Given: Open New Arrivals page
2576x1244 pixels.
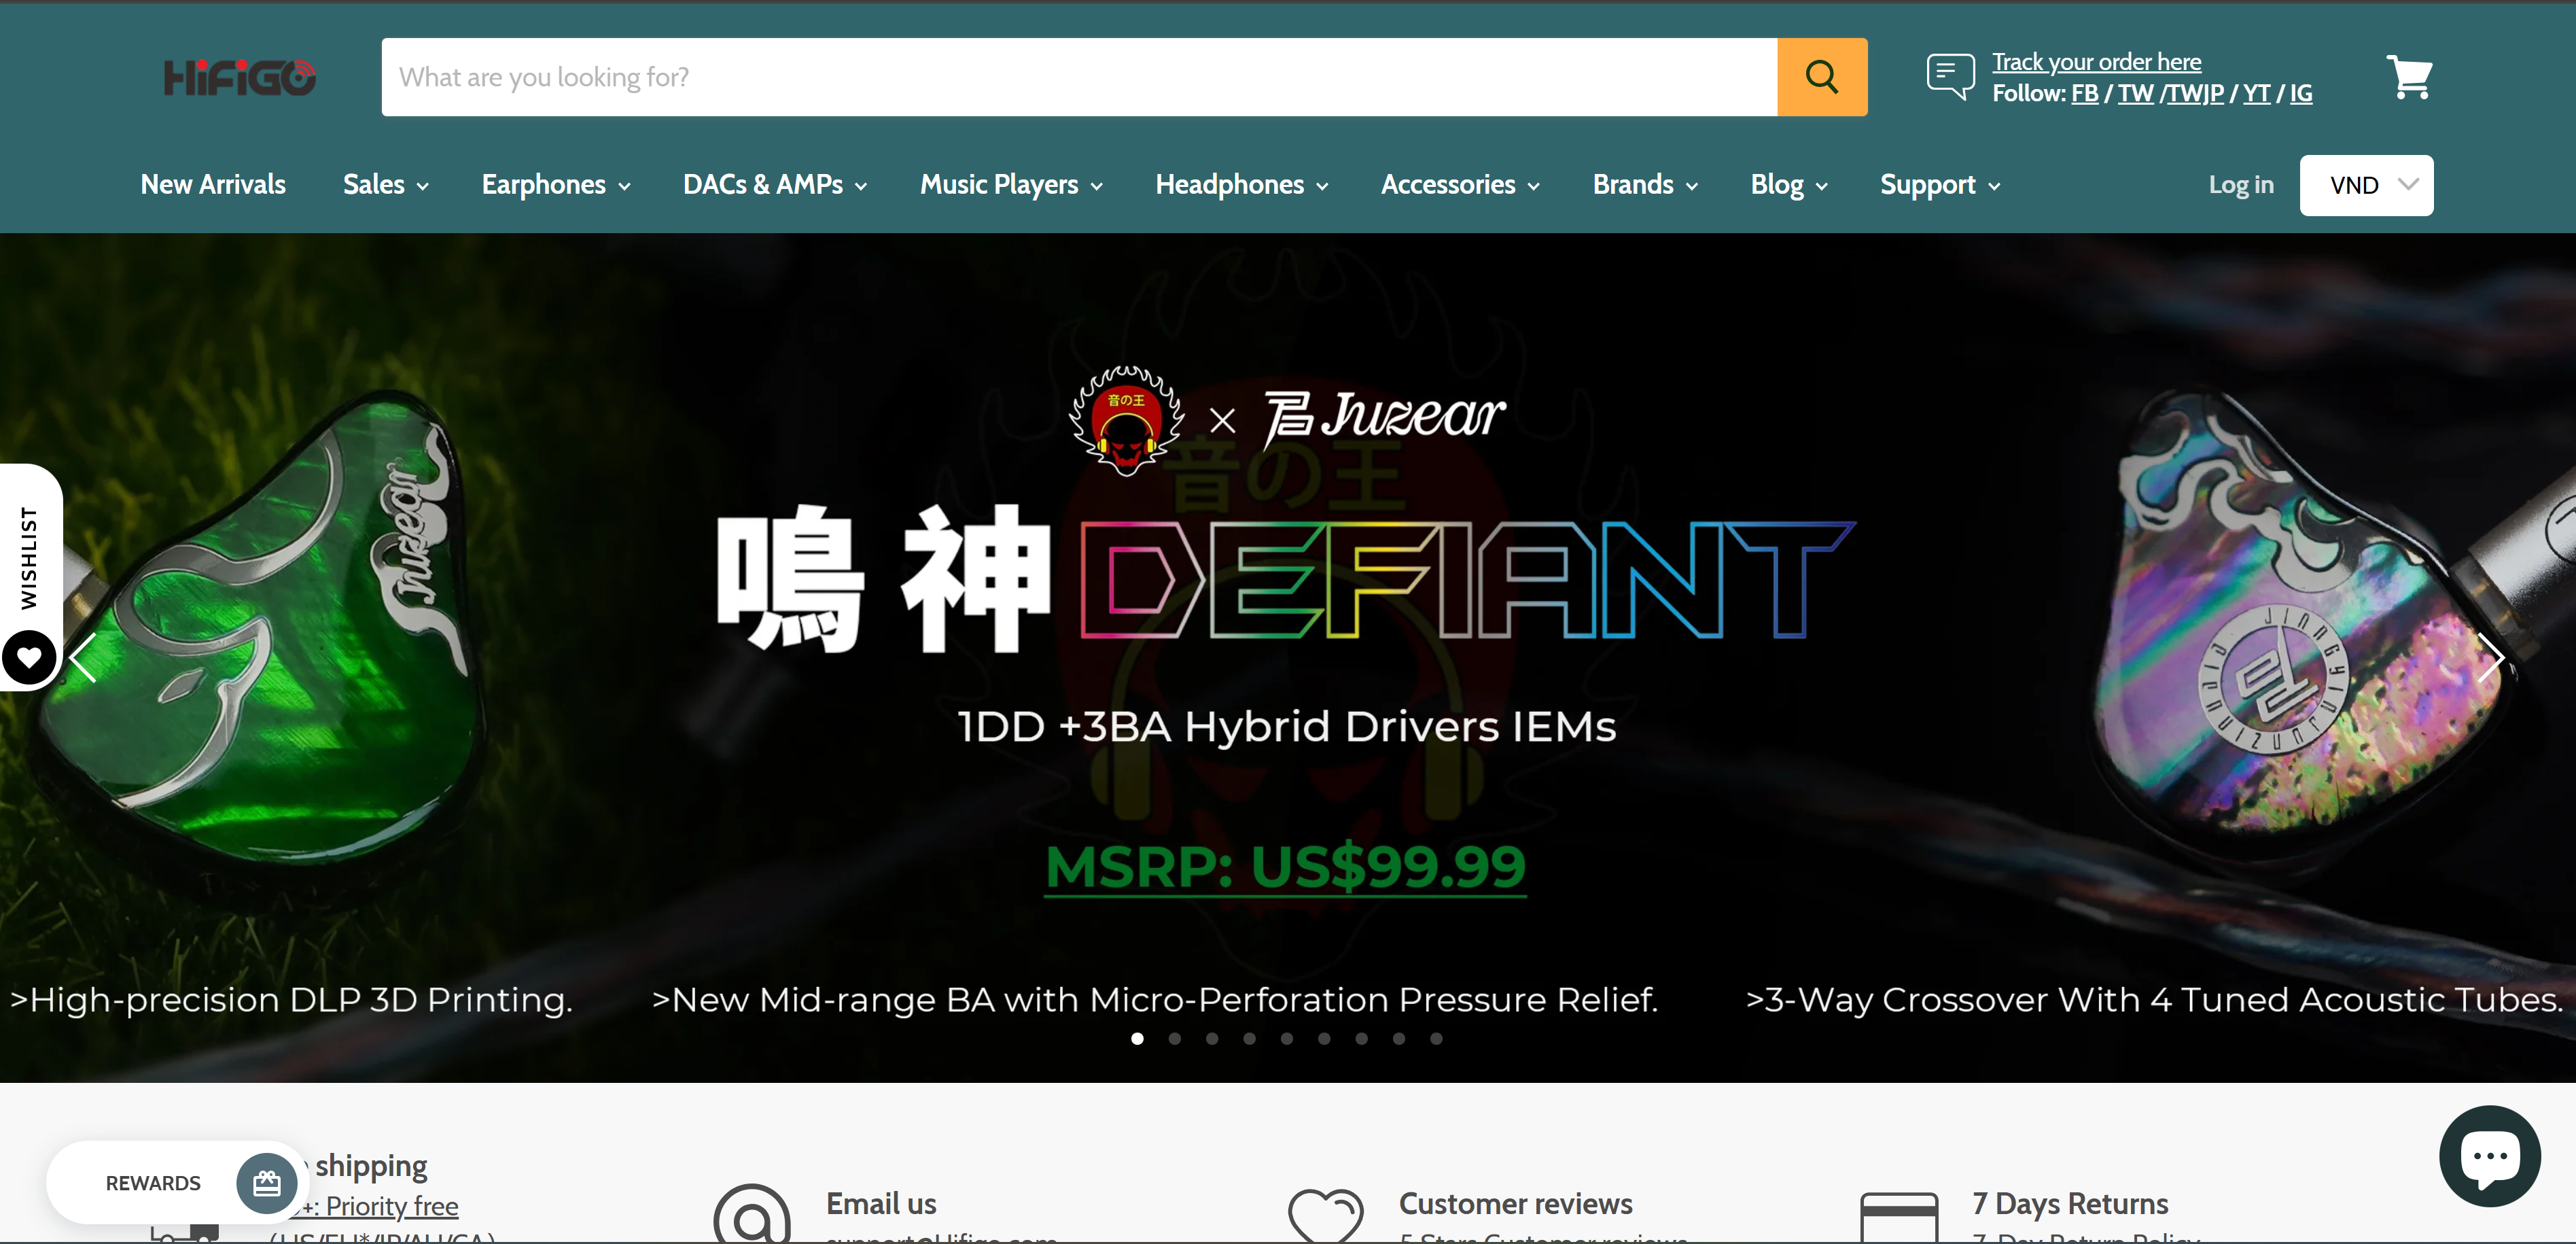Looking at the screenshot, I should point(213,184).
